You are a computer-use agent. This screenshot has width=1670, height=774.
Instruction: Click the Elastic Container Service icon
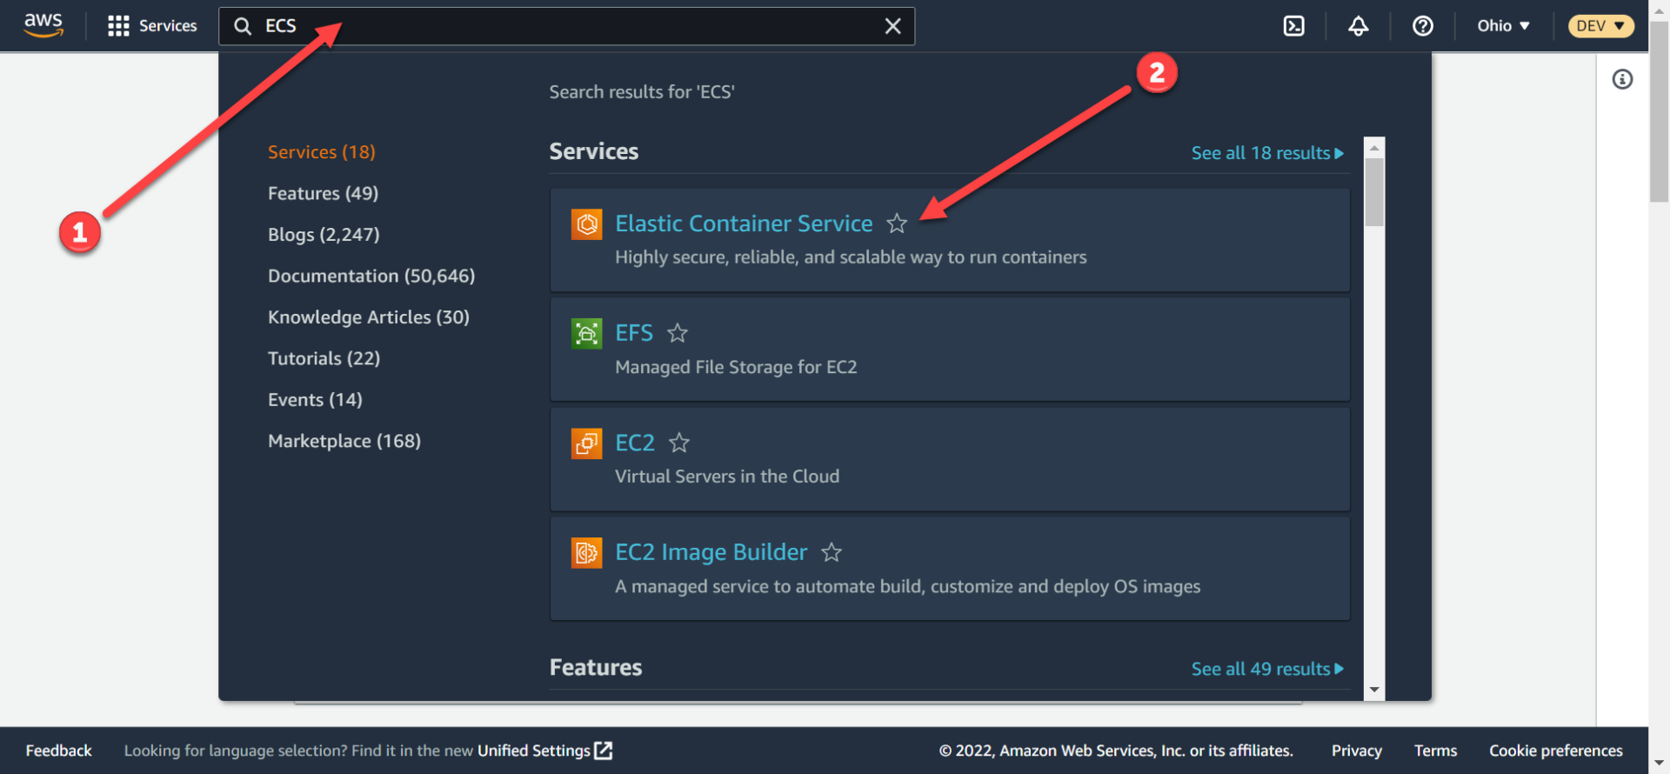click(586, 224)
